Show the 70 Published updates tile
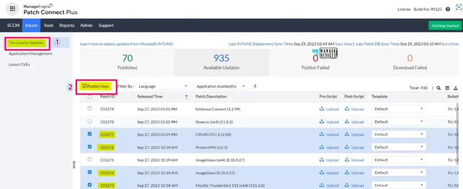The height and width of the screenshot is (189, 463). coord(127,63)
